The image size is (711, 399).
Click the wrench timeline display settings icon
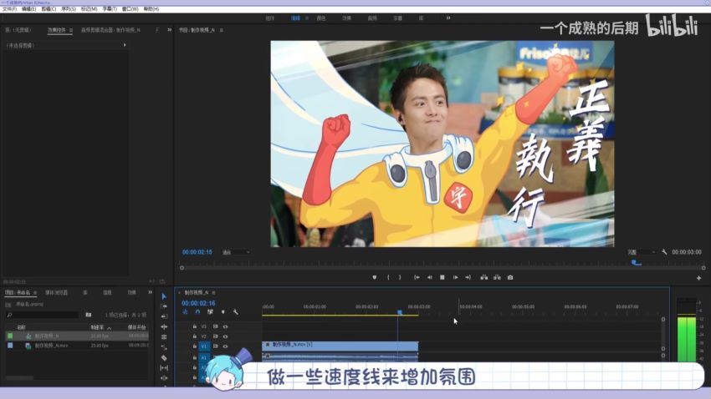pyautogui.click(x=236, y=312)
